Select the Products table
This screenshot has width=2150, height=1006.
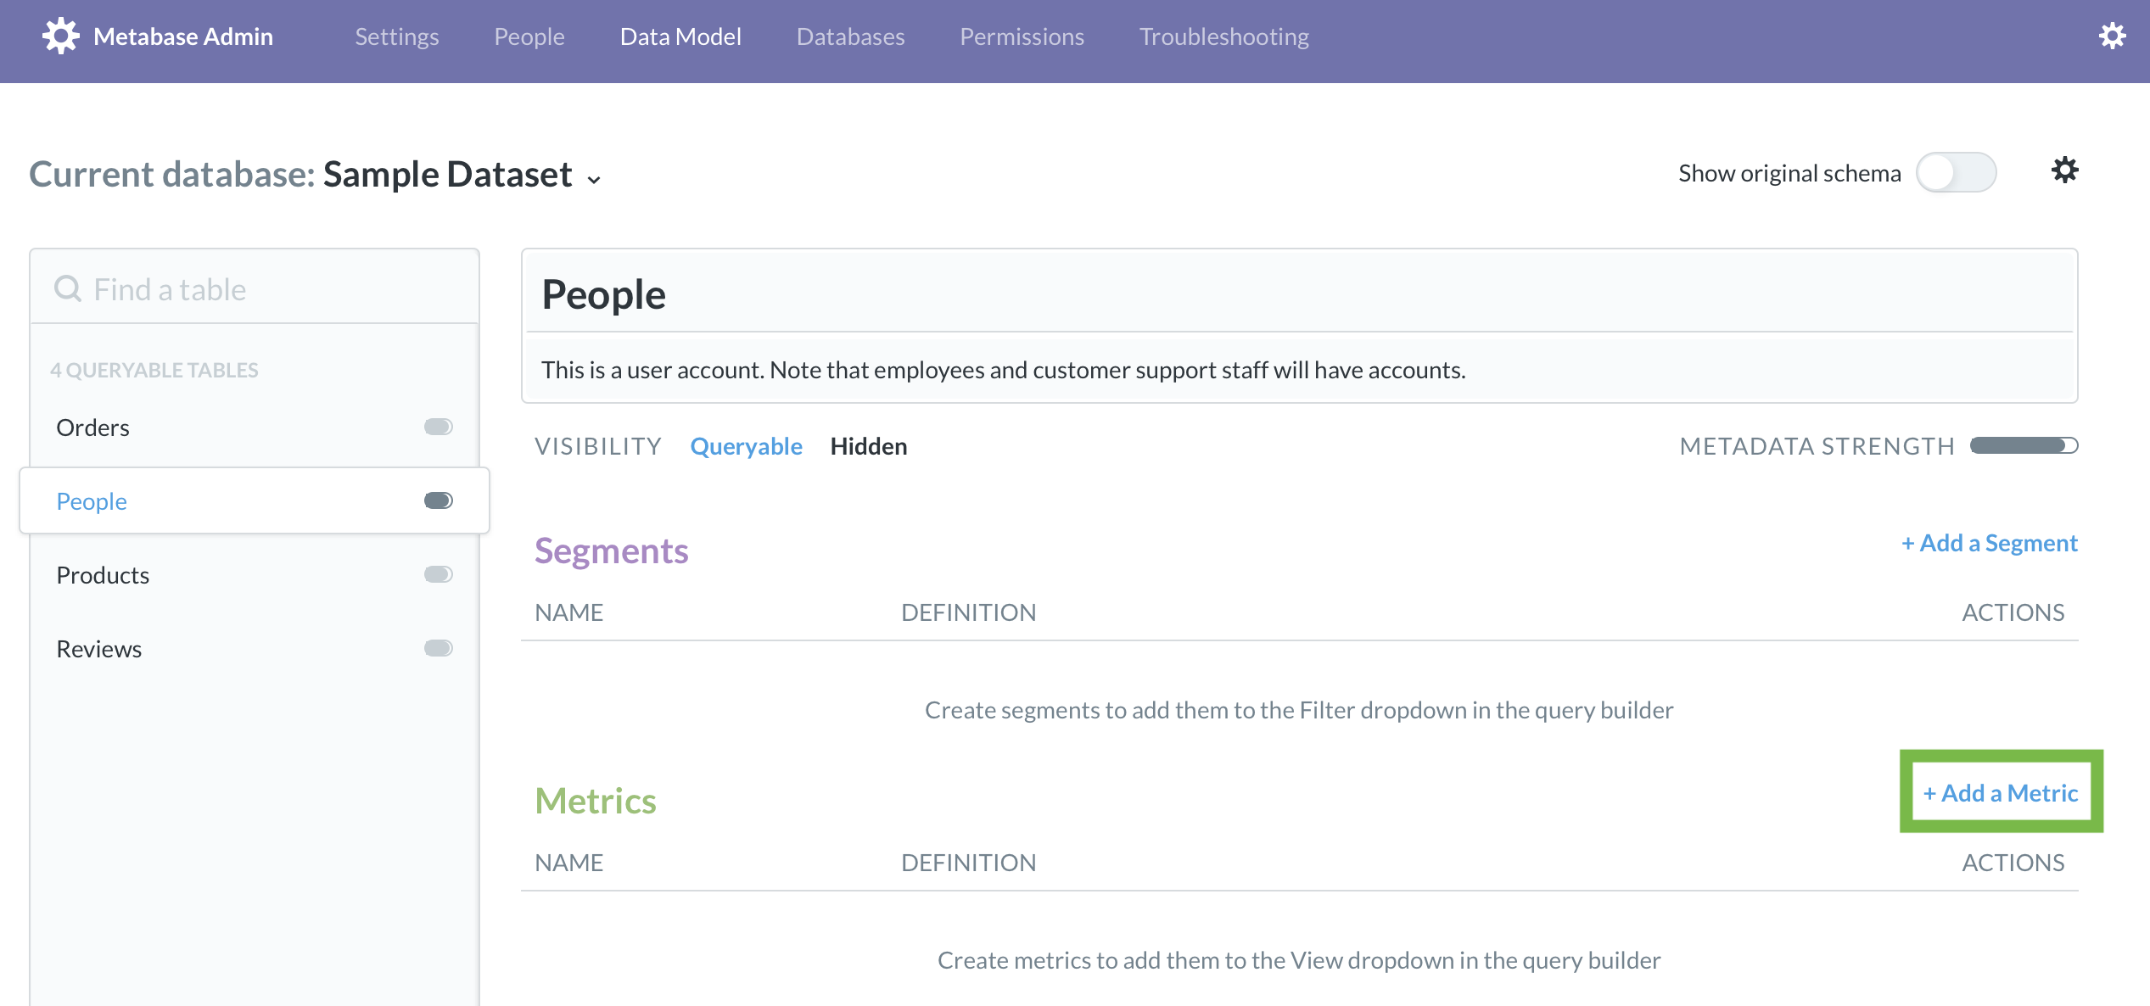click(255, 574)
